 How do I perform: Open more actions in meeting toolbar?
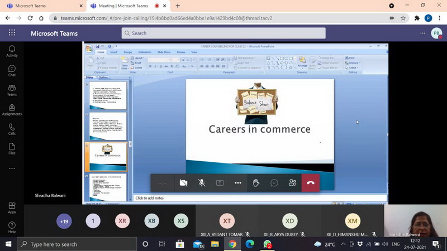point(238,183)
